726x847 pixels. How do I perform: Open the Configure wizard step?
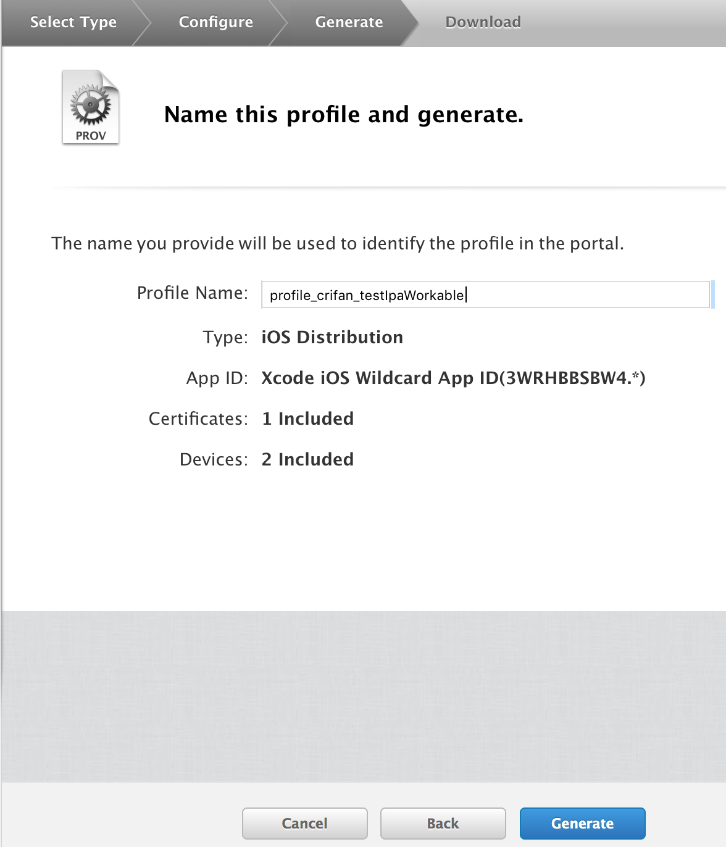point(215,22)
